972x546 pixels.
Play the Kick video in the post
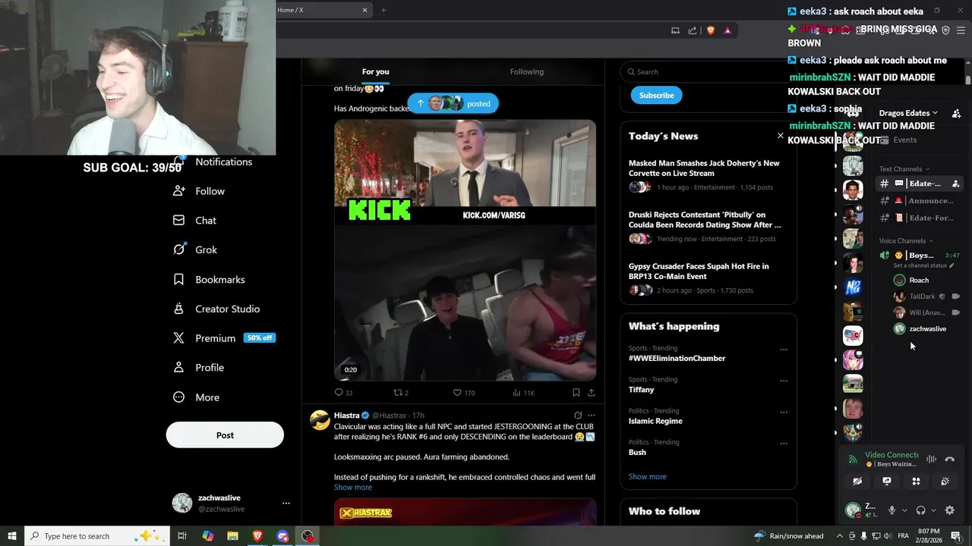pos(465,250)
